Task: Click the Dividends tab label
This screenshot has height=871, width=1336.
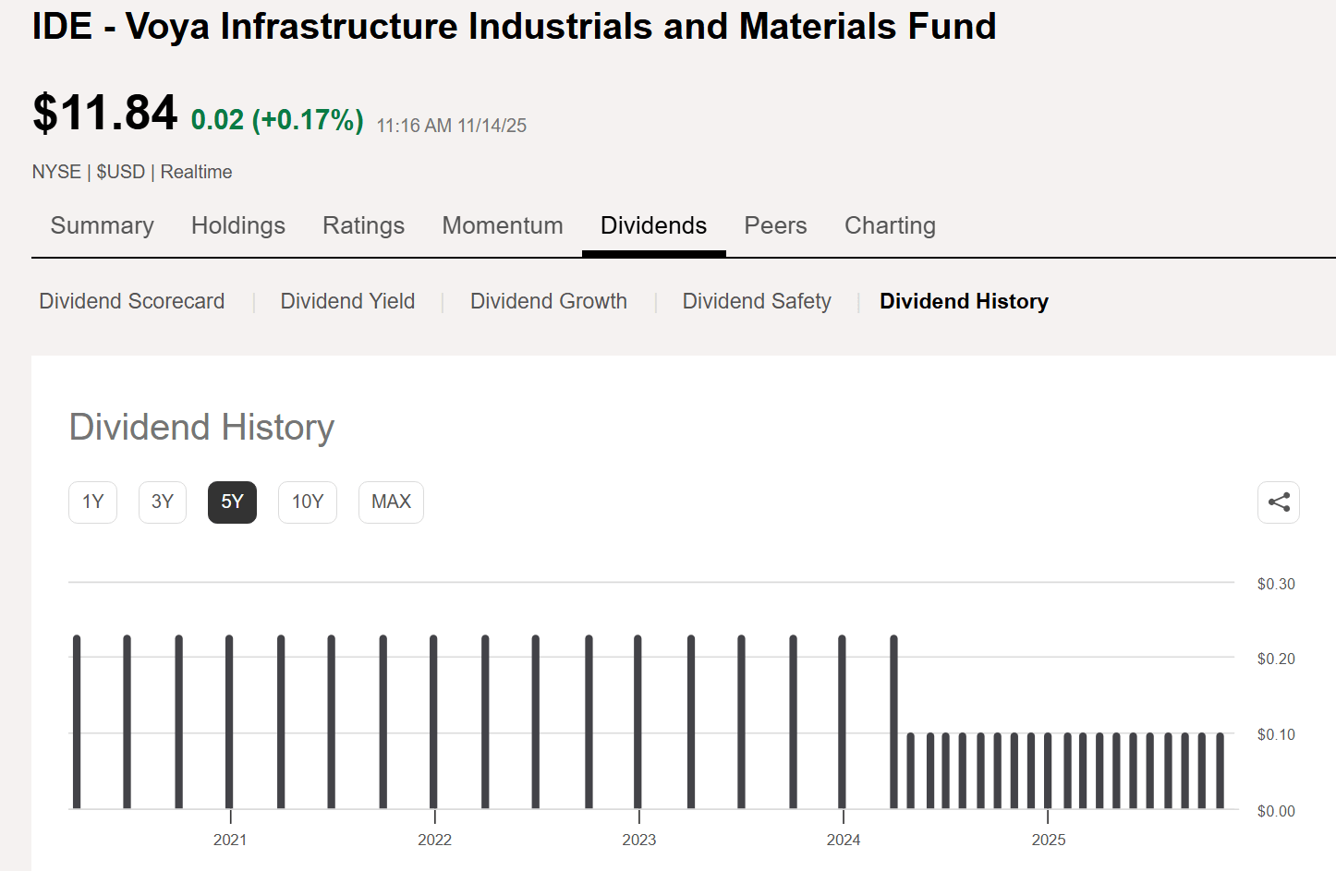Action: [x=653, y=225]
